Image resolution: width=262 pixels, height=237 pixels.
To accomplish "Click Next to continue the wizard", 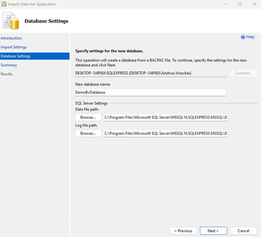I will [x=213, y=231].
